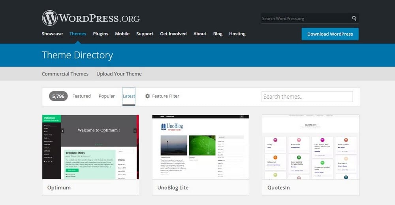Click the search magnifier icon in header
The width and height of the screenshot is (395, 205).
coord(354,18)
